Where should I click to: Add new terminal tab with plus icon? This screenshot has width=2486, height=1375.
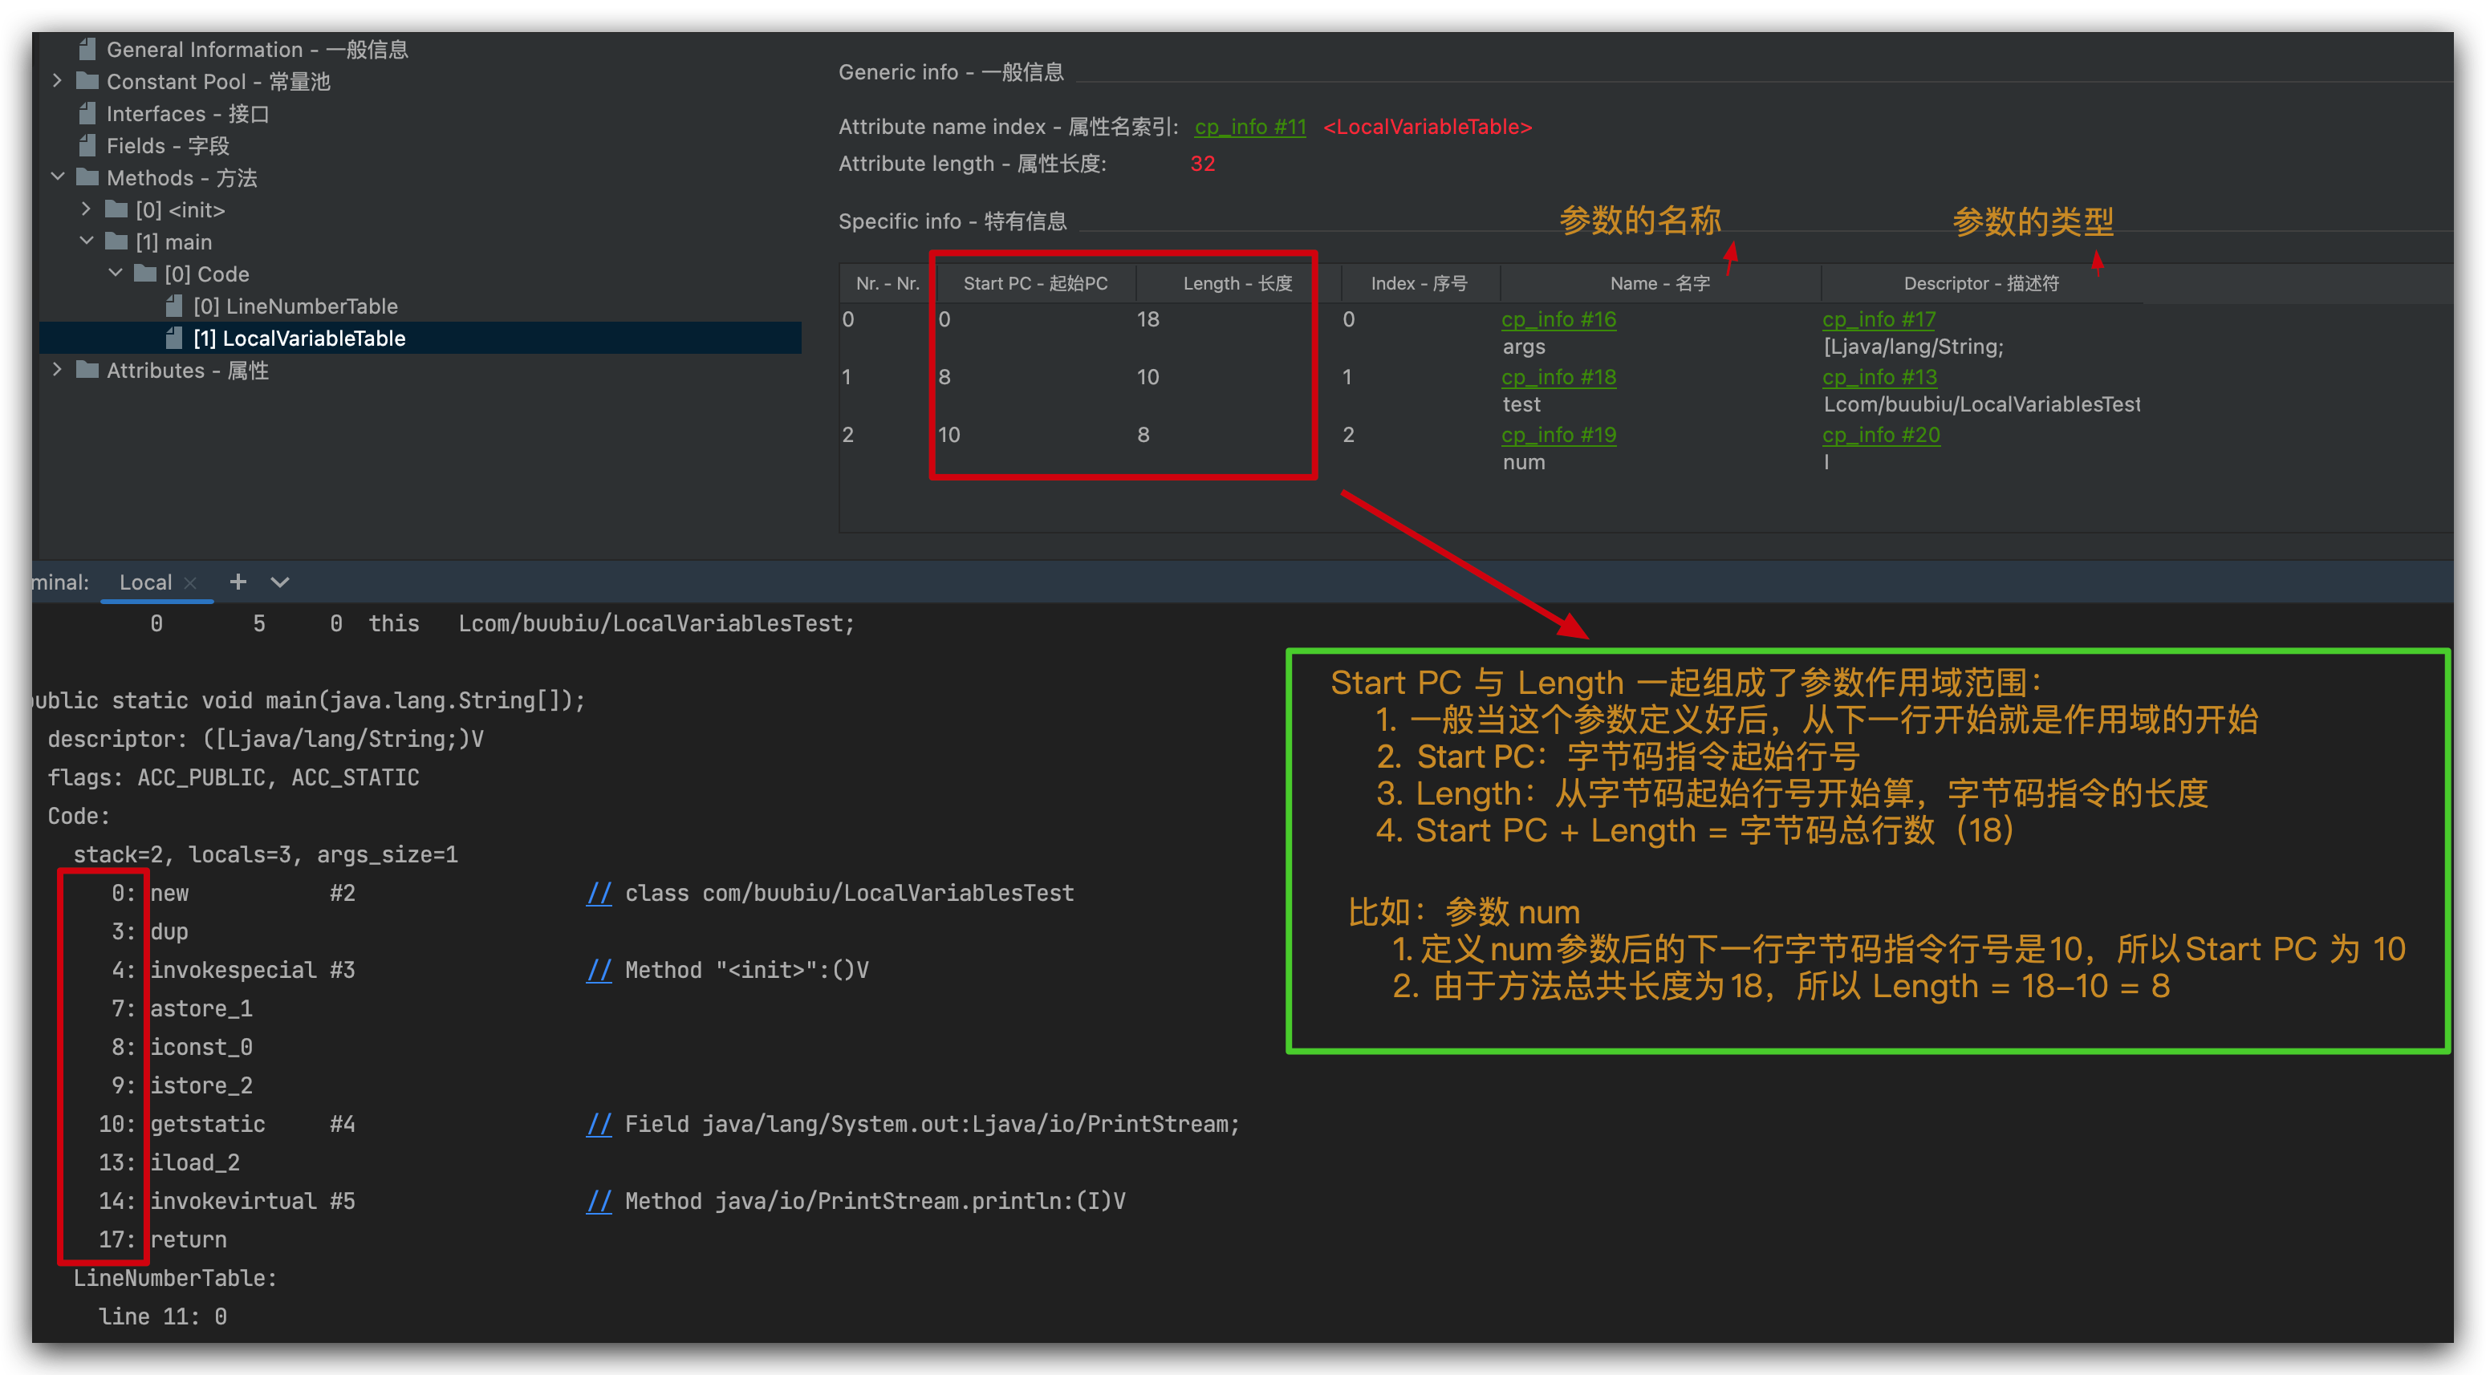tap(238, 582)
